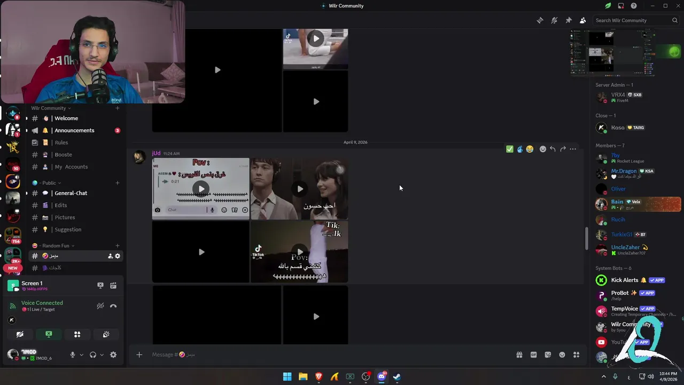
Task: Add green checkmark reaction to jUd's message
Action: click(510, 149)
